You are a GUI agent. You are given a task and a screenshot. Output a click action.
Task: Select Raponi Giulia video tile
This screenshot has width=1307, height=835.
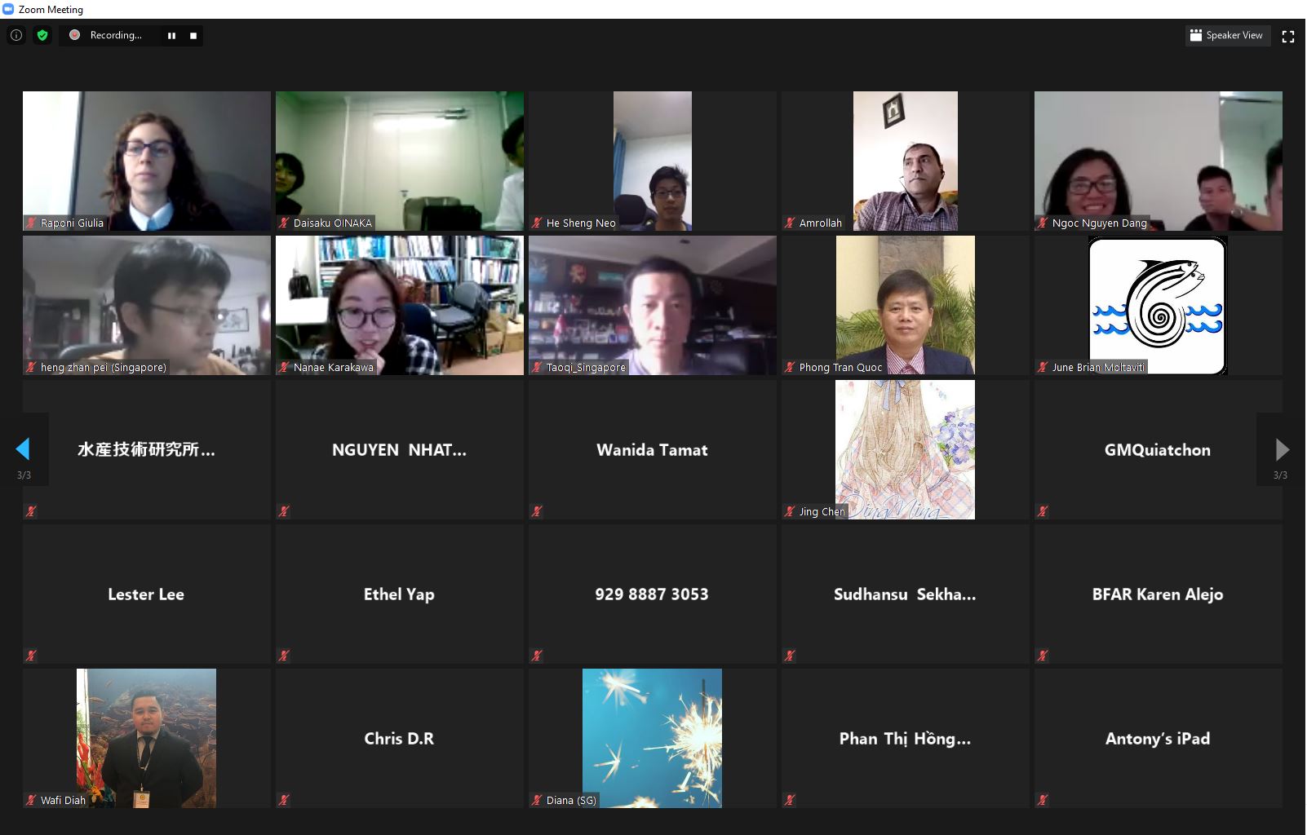pos(147,161)
